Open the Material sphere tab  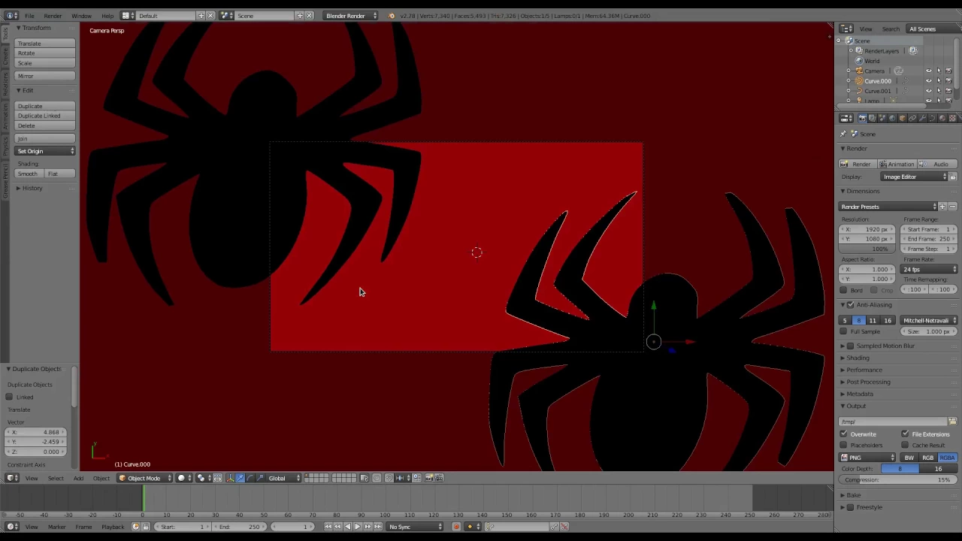pos(942,118)
